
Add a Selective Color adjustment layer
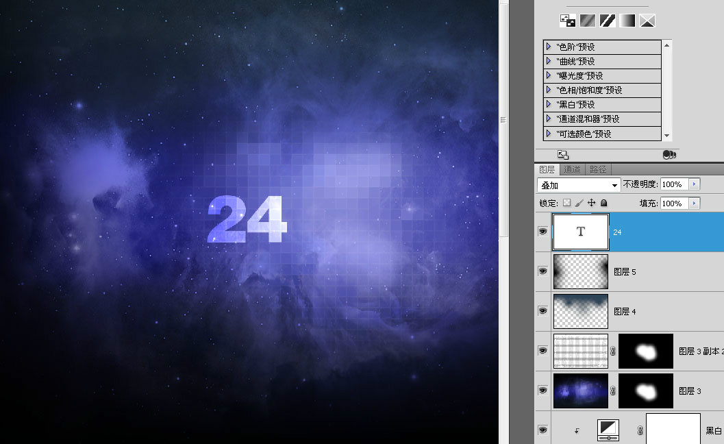647,21
